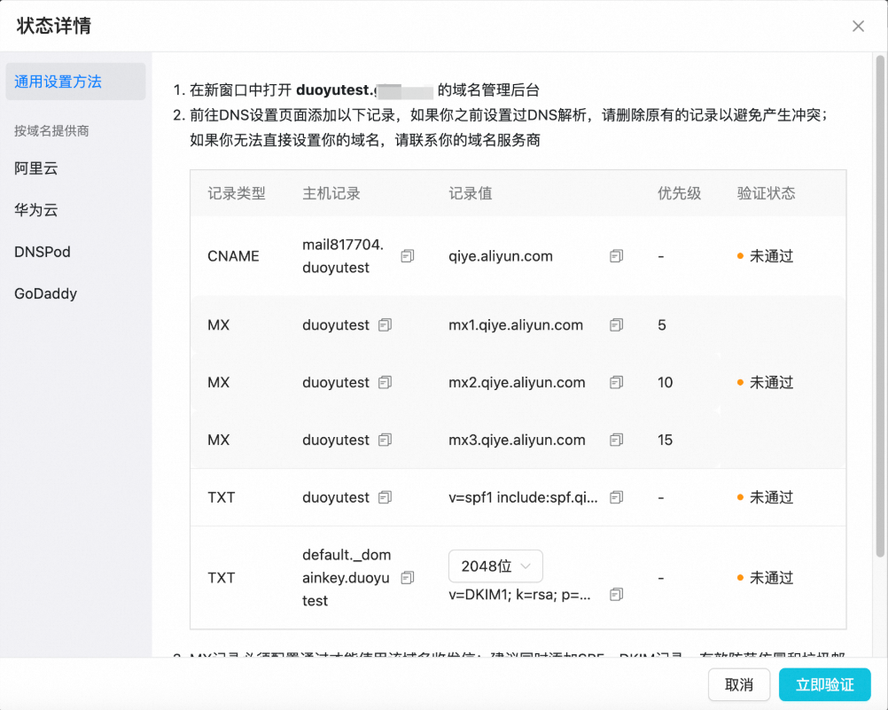Screen dimensions: 888x710
Task: Click priority value 5
Action: (661, 324)
